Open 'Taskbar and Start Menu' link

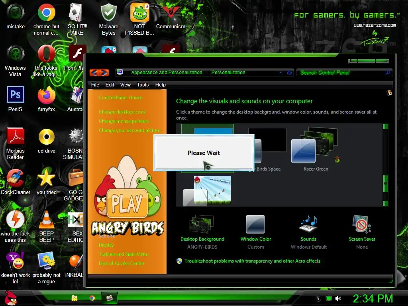124,254
